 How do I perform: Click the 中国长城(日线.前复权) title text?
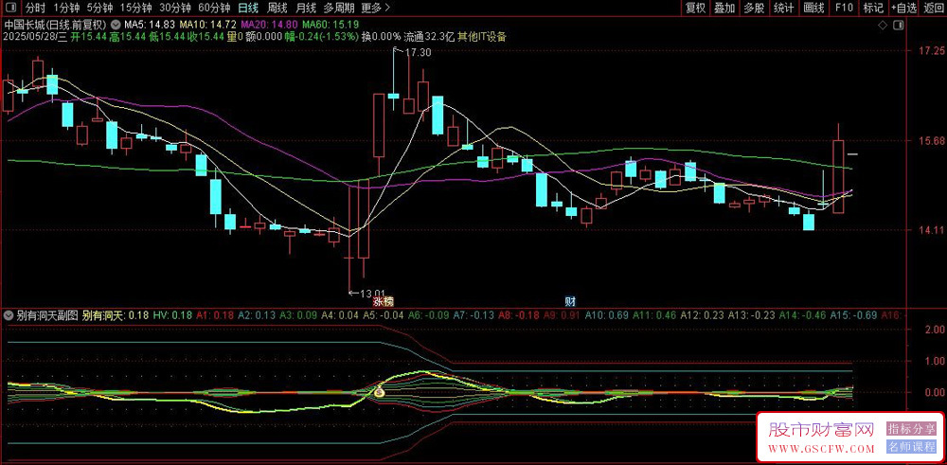point(56,26)
